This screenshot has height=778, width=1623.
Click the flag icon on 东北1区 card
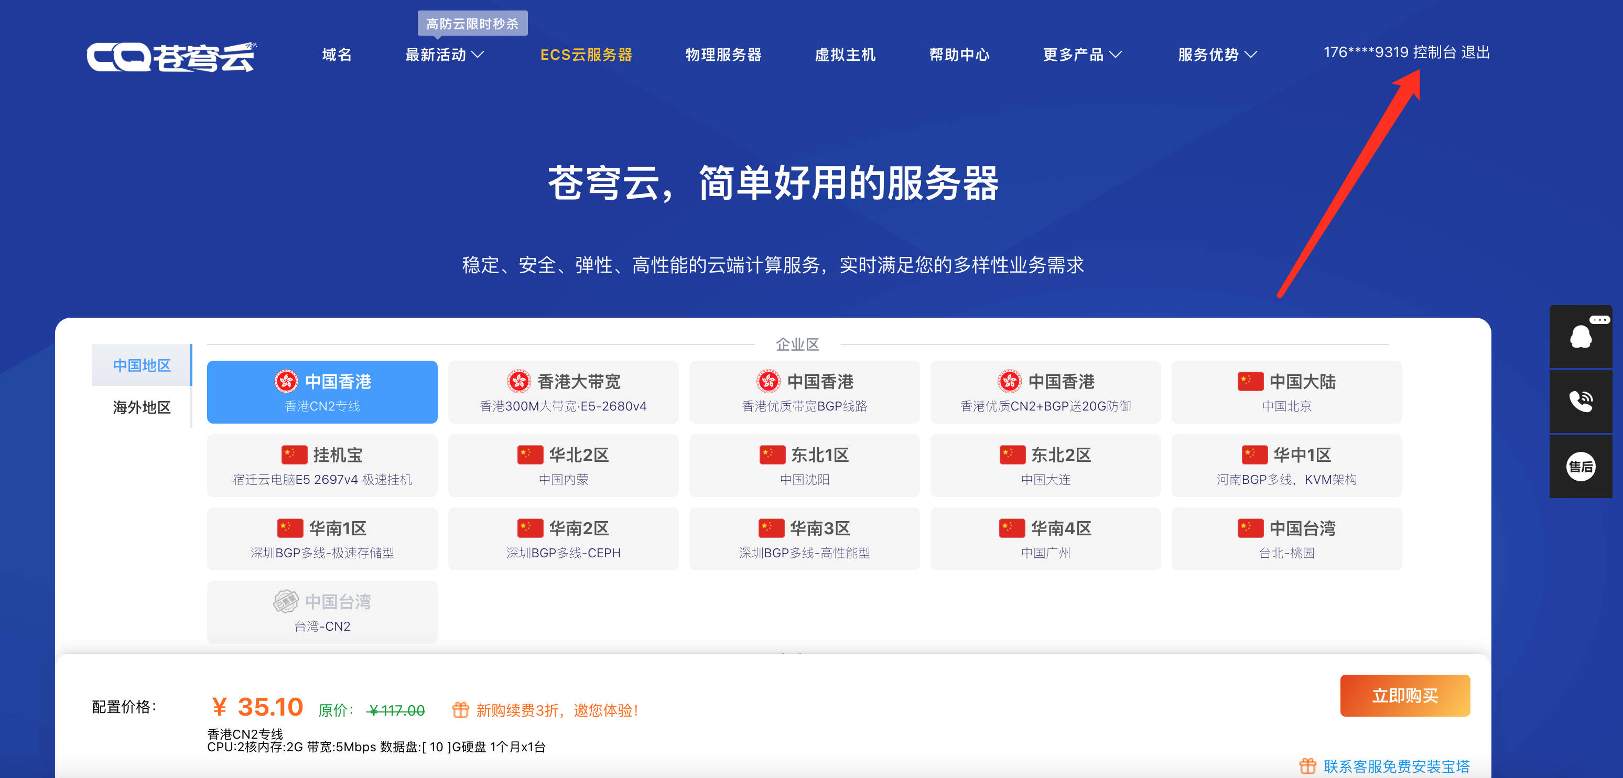pyautogui.click(x=772, y=455)
